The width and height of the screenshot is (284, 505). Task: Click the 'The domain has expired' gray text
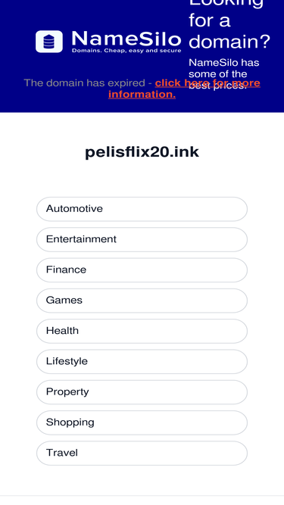(85, 83)
